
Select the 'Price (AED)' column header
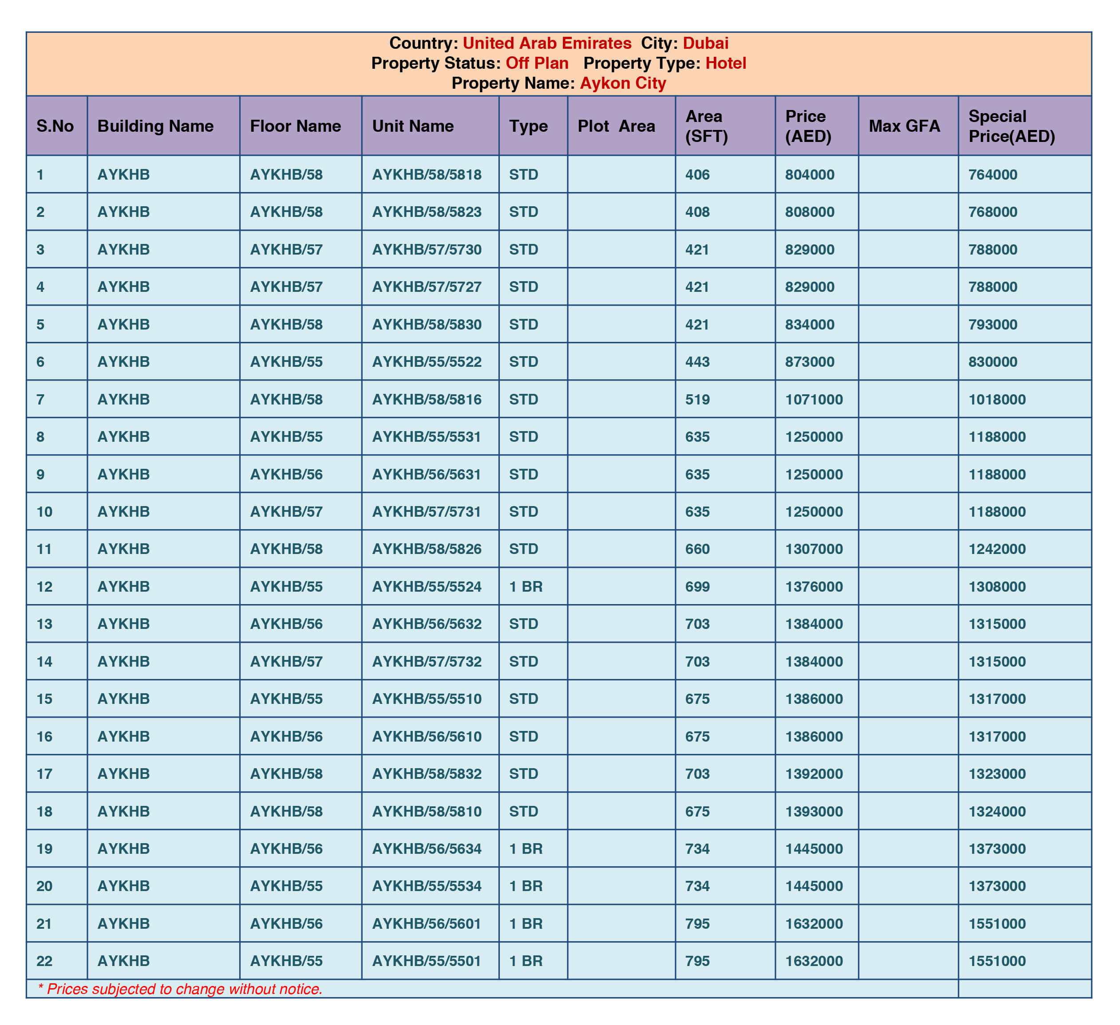click(817, 126)
